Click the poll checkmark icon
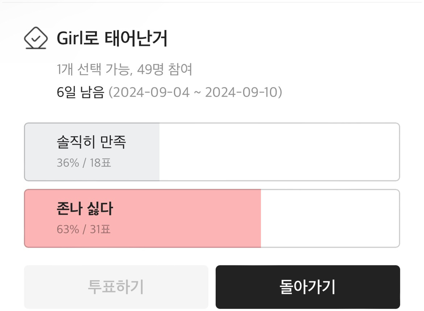This screenshot has height=311, width=424. pos(36,39)
